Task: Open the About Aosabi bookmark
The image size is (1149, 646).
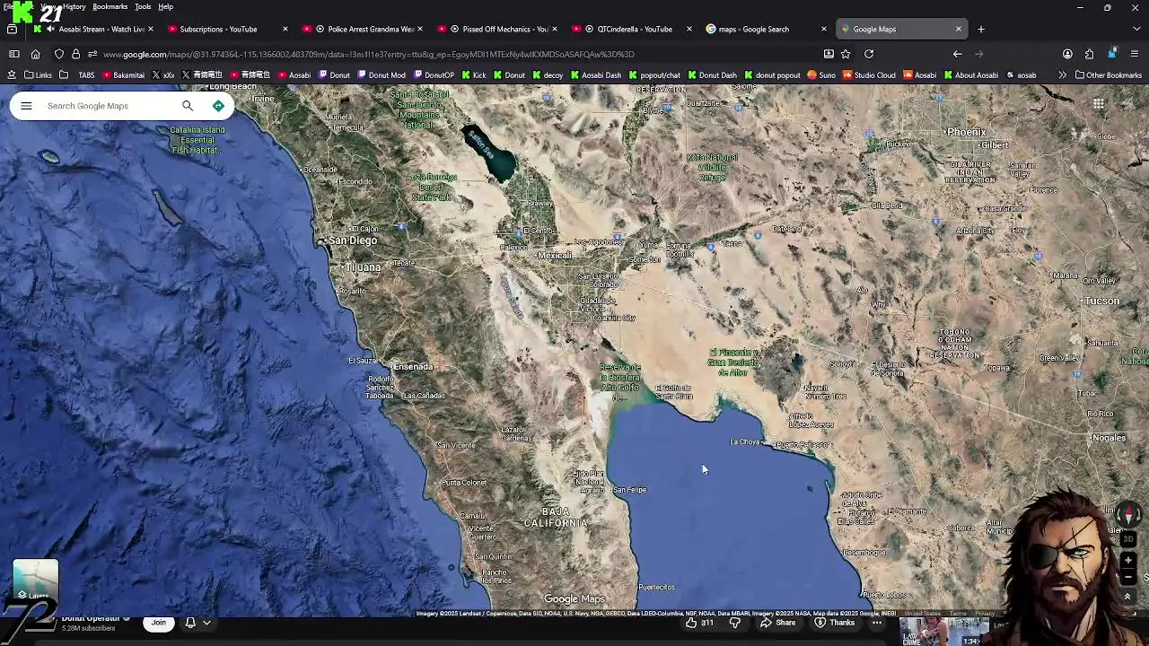Action: point(970,75)
